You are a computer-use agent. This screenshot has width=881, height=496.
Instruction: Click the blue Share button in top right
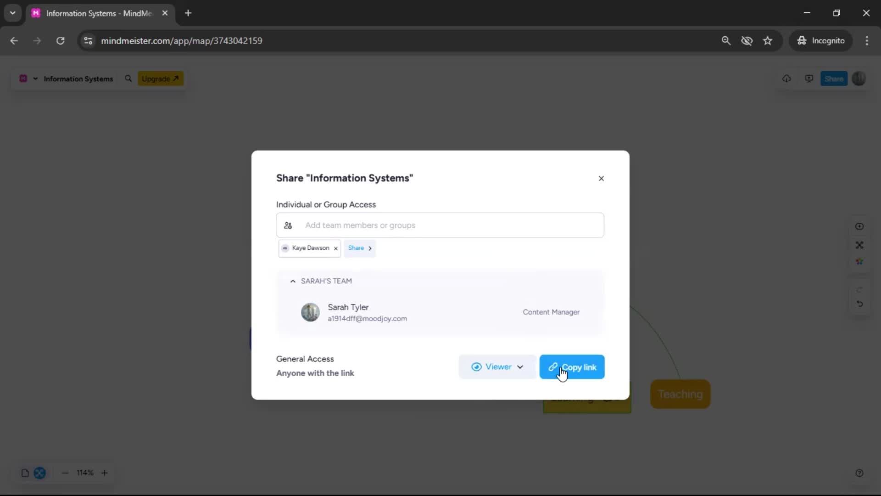point(834,79)
